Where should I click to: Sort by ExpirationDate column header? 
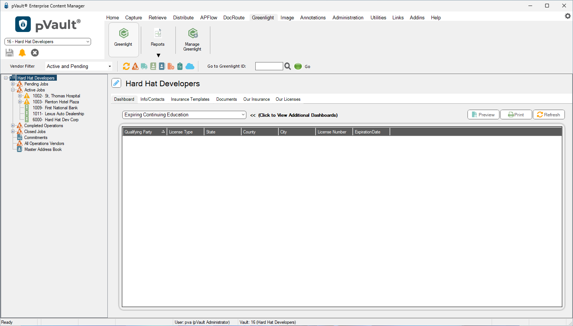tap(371, 132)
